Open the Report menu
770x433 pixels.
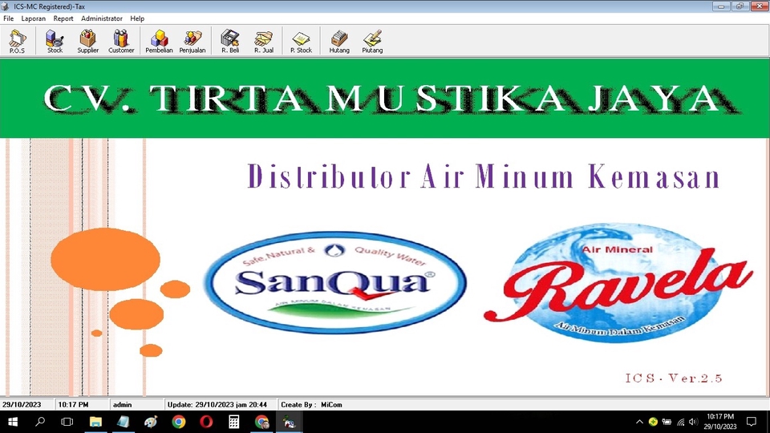click(63, 18)
